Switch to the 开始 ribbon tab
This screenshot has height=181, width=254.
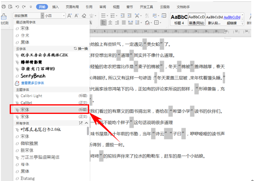click(42, 7)
